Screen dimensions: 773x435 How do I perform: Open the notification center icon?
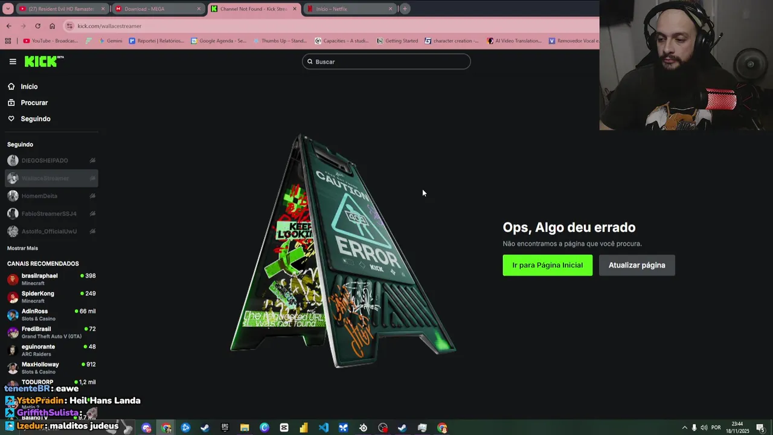760,428
